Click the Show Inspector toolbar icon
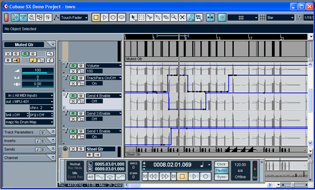The image size is (315, 190). pyautogui.click(x=15, y=17)
